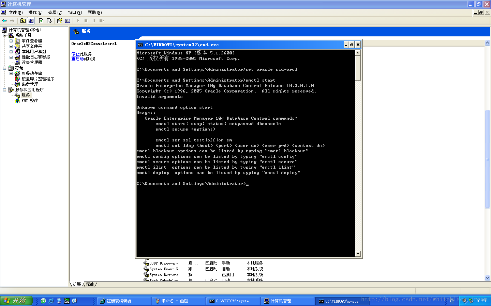Click the Back arrow toolbar icon
Viewport: 491px width, 306px height.
(4, 21)
